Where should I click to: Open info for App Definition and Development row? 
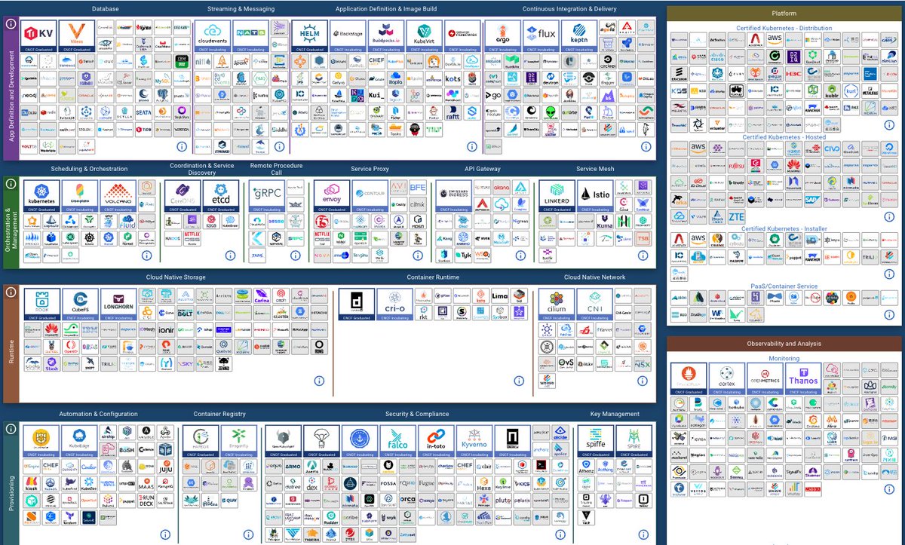click(x=11, y=23)
